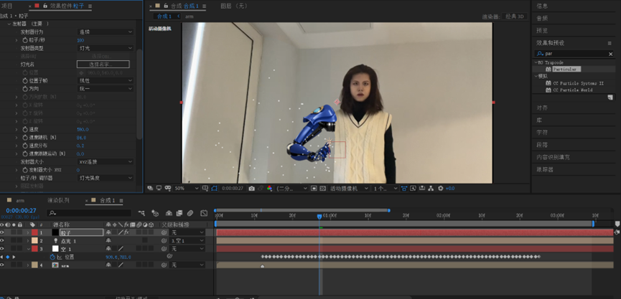621x299 pixels.
Task: Open 活动摄像机 3D view dropdown
Action: click(350, 189)
